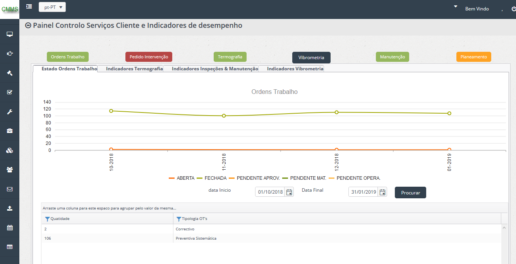Click the FECHADA data point for 12-2018
The image size is (516, 264).
pyautogui.click(x=336, y=112)
